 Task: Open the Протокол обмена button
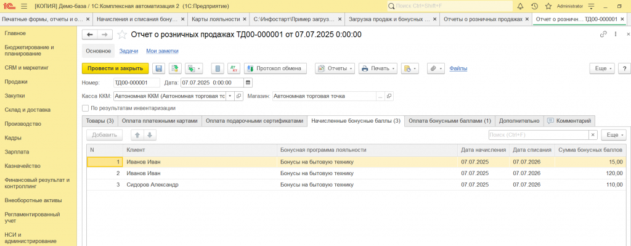[275, 68]
